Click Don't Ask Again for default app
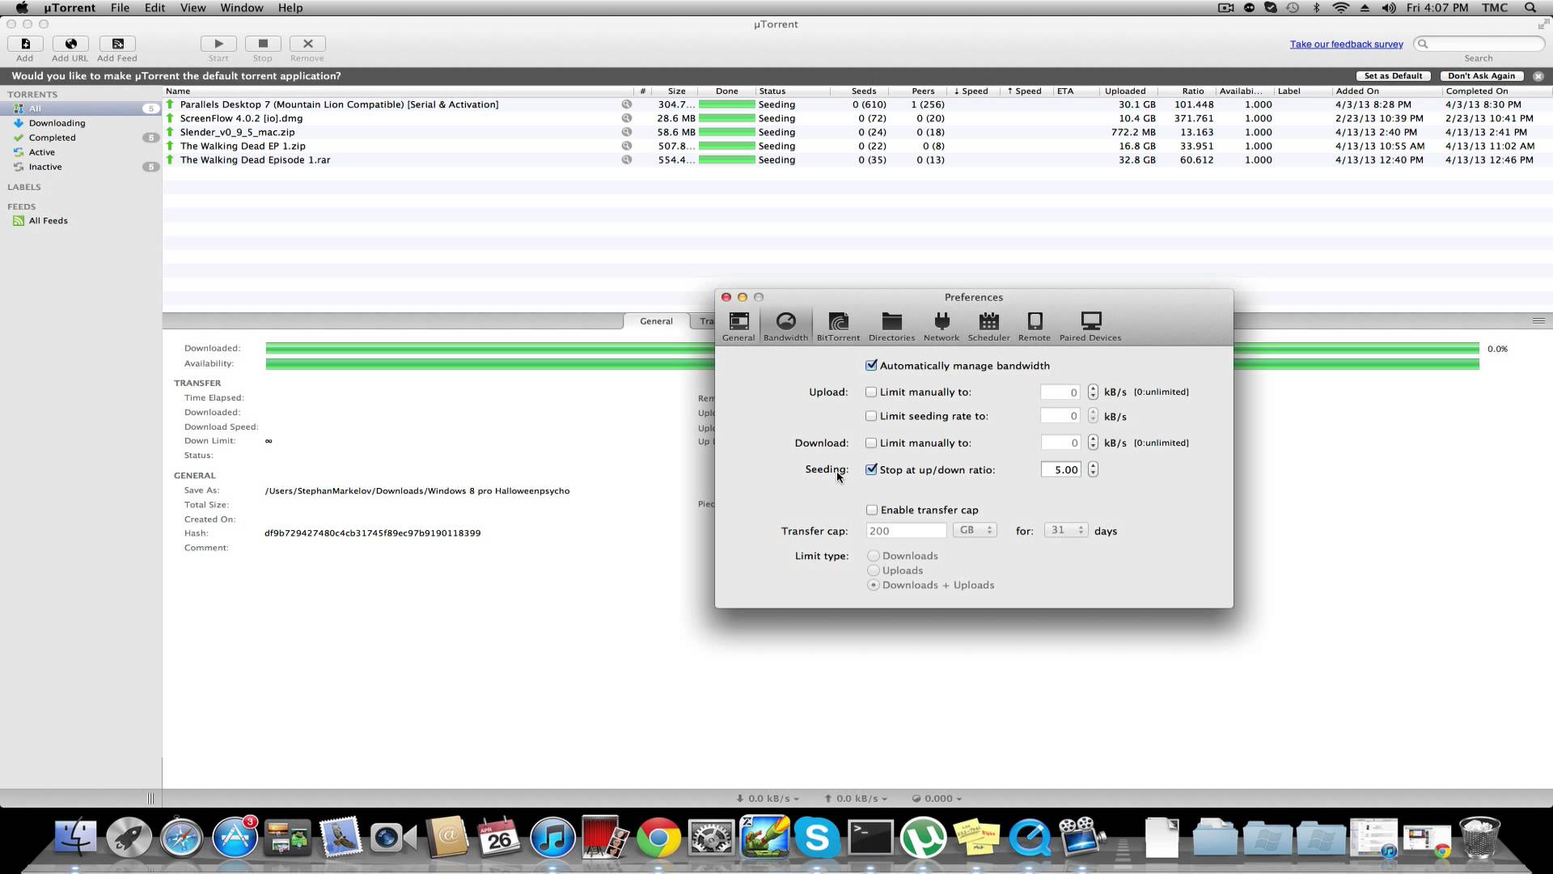Image resolution: width=1553 pixels, height=874 pixels. click(1482, 74)
